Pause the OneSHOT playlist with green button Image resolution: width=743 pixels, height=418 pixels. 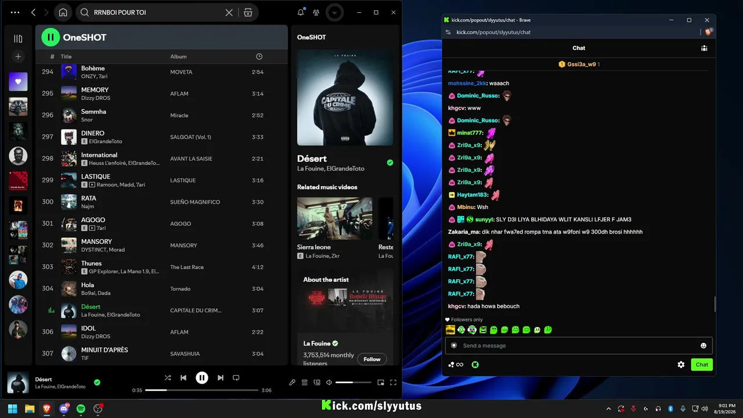click(x=51, y=37)
